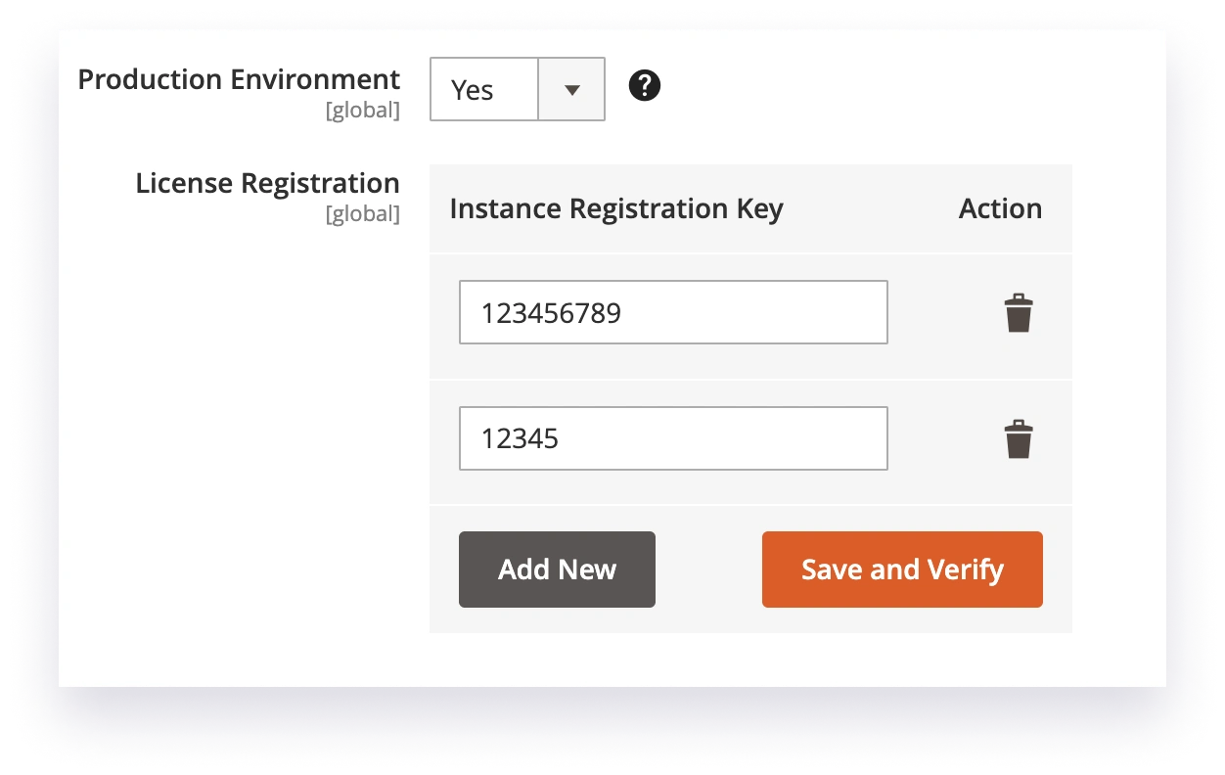Image resolution: width=1225 pixels, height=775 pixels.
Task: Click the Action column header
Action: pos(1000,208)
